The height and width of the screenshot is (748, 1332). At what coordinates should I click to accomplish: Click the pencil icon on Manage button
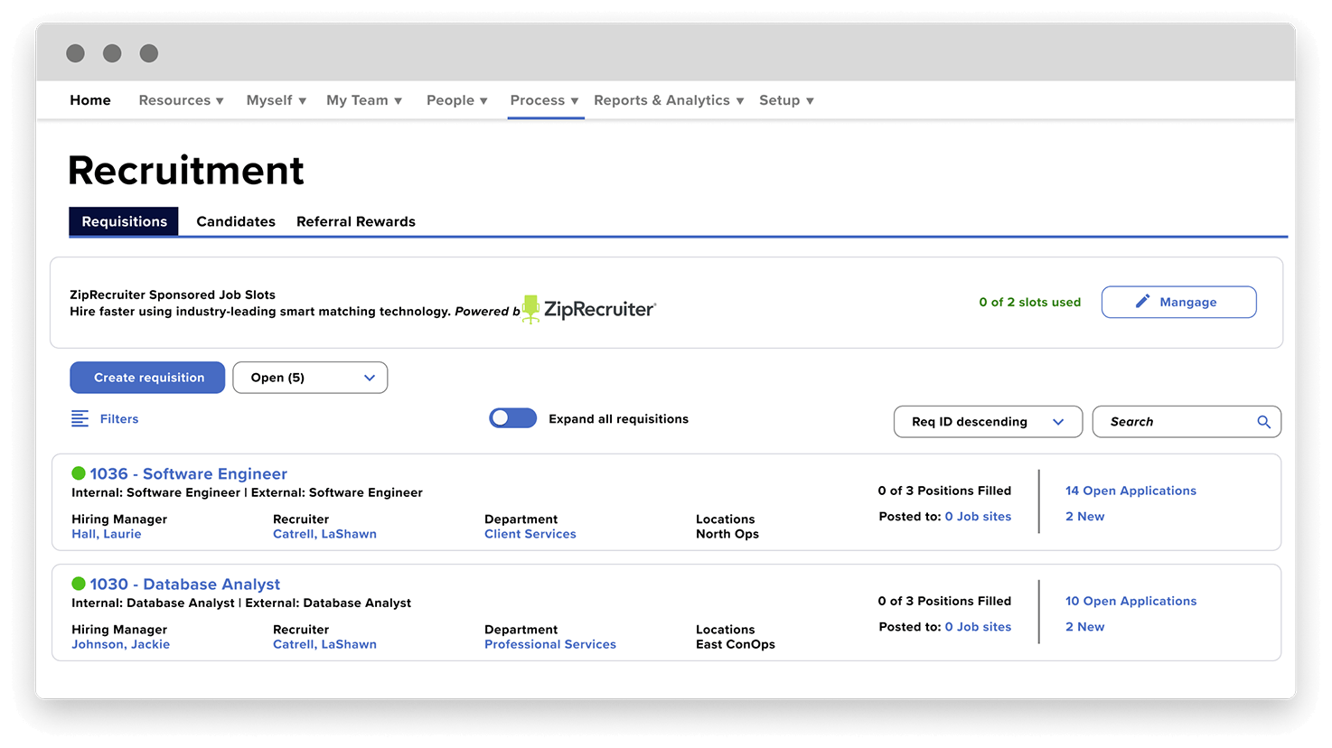(1143, 302)
